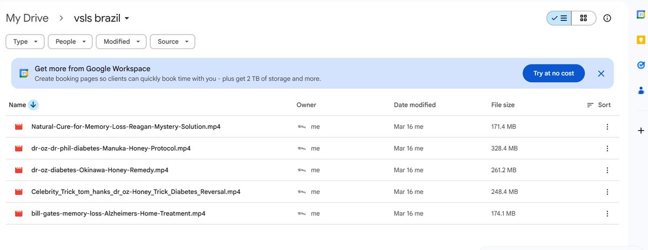
Task: Expand the vsls brazil folder menu
Action: coord(102,18)
